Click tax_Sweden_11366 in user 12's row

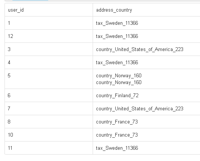pyautogui.click(x=117, y=36)
